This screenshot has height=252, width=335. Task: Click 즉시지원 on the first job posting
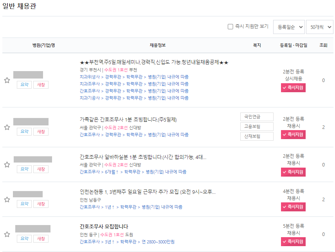coord(293,88)
